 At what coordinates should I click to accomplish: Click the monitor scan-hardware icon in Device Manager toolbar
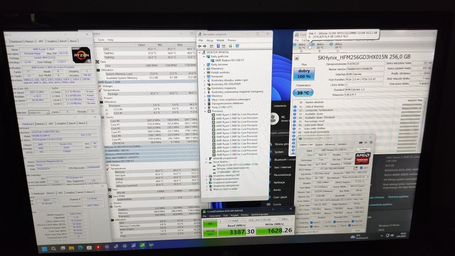237,46
